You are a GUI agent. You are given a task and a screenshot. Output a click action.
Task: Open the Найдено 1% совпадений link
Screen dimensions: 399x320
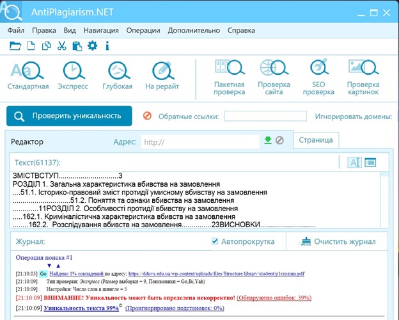click(77, 274)
